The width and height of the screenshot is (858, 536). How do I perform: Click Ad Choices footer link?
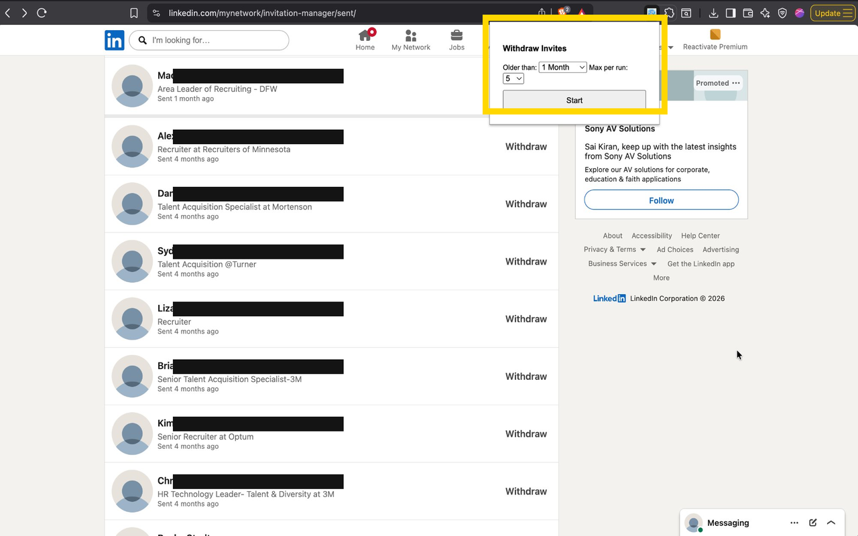click(675, 249)
